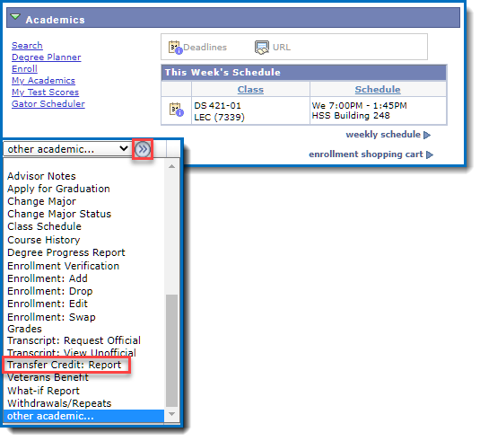Choose Enrollment: Add option
Image resolution: width=480 pixels, height=441 pixels.
pyautogui.click(x=48, y=278)
